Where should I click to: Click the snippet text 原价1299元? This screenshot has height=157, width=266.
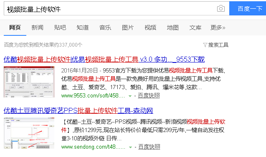(88, 130)
